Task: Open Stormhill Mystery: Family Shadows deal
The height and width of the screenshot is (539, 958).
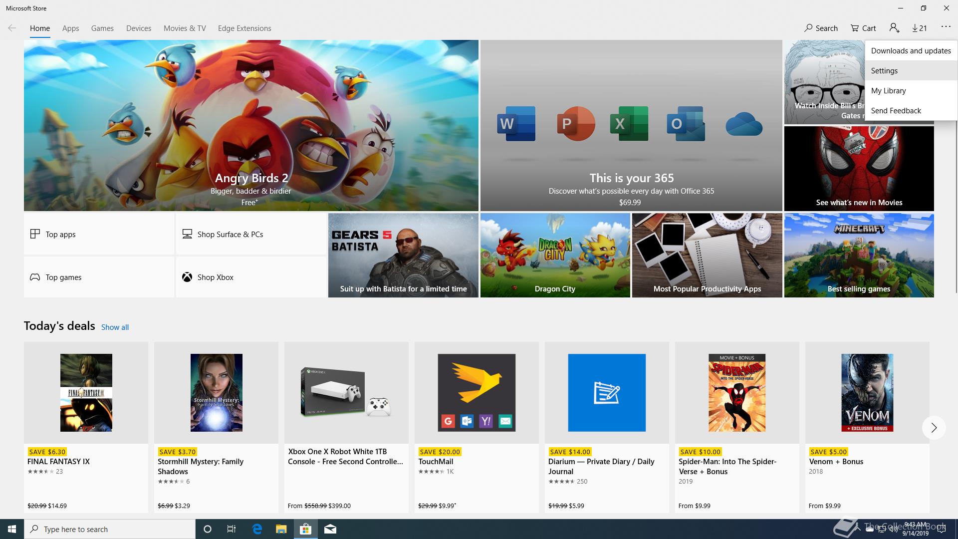Action: coord(216,427)
